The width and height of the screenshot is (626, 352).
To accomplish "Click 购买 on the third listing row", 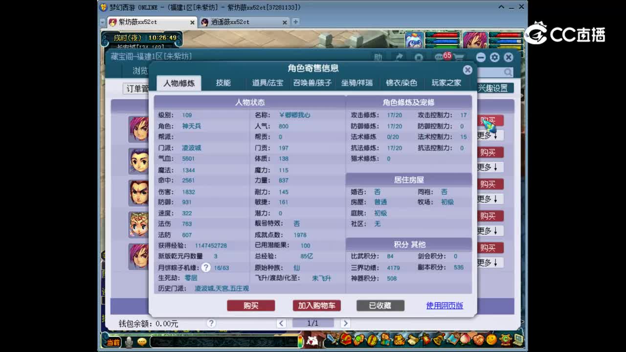I will click(490, 184).
